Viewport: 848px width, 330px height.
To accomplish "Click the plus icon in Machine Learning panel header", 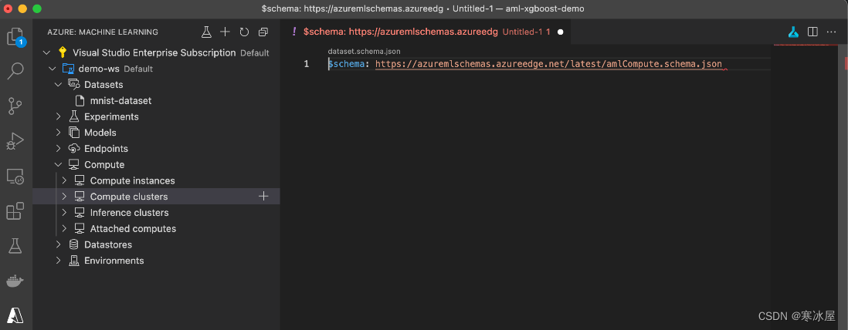I will click(x=225, y=32).
